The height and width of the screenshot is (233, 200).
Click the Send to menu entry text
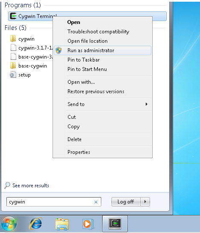click(x=76, y=104)
